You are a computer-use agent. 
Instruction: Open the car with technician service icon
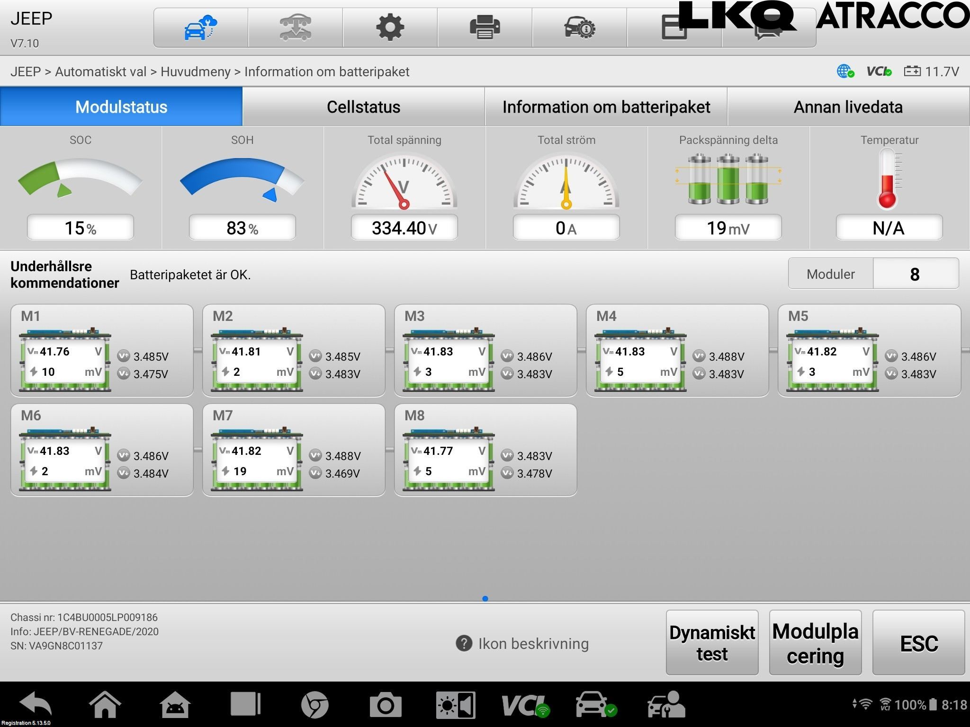pyautogui.click(x=666, y=705)
